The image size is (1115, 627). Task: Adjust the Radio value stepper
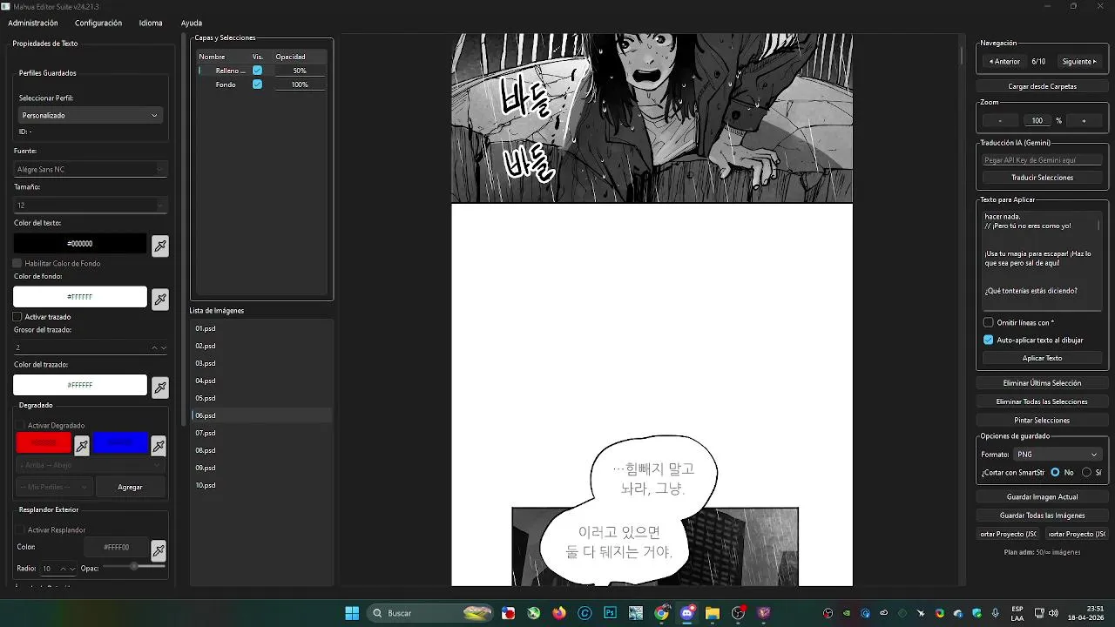[x=70, y=569]
